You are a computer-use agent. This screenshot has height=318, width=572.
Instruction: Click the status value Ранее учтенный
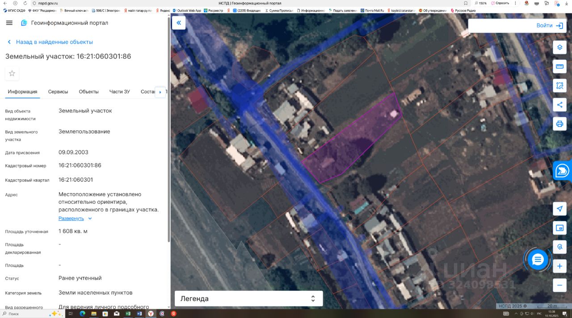(80, 278)
